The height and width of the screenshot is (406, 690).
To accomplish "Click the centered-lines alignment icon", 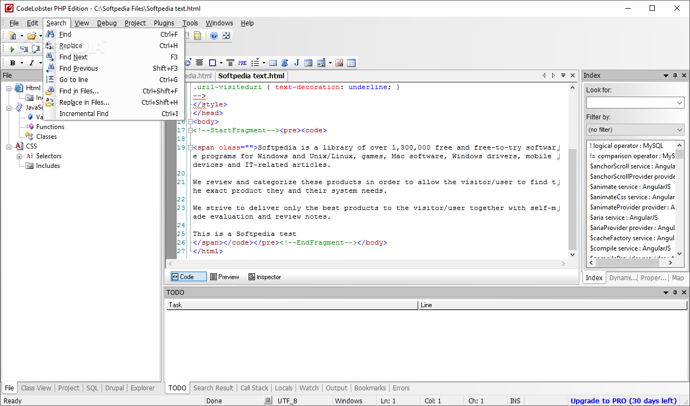I will coord(199,63).
